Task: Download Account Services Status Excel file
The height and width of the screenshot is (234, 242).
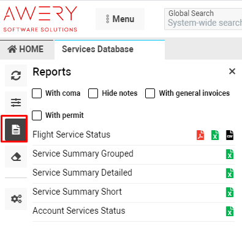Action: click(x=230, y=211)
